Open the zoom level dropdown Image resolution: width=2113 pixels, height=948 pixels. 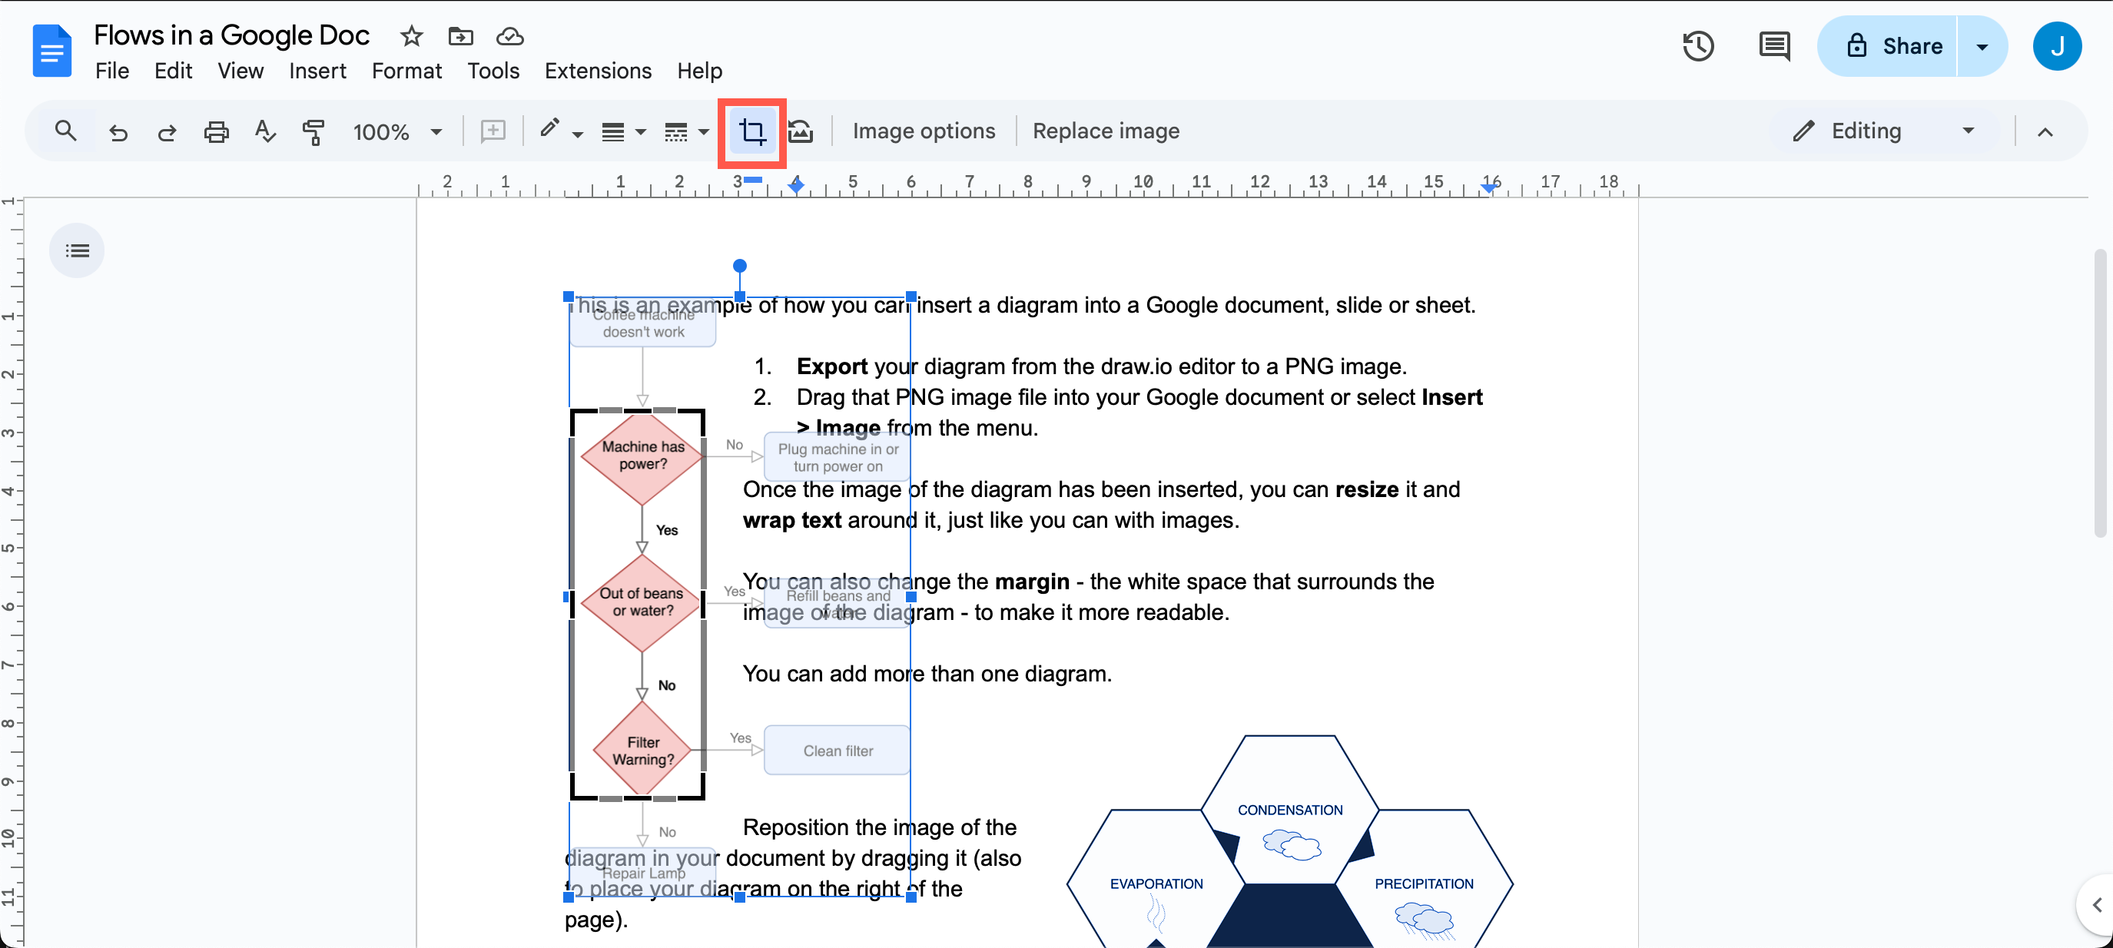pos(398,131)
